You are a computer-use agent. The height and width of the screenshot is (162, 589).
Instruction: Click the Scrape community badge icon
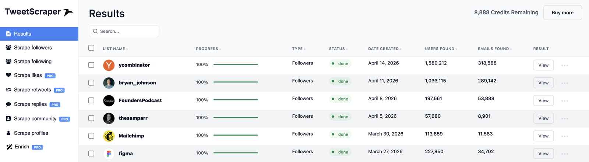pyautogui.click(x=8, y=119)
